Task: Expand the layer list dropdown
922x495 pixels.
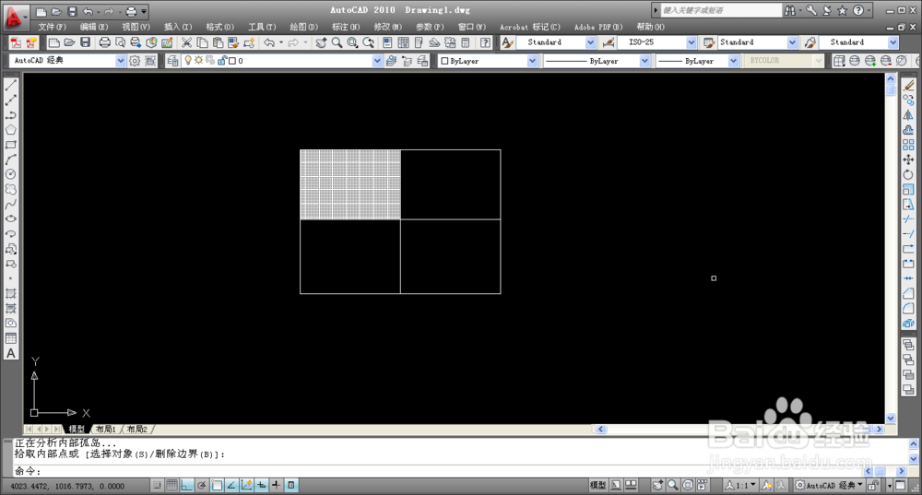Action: [x=377, y=61]
